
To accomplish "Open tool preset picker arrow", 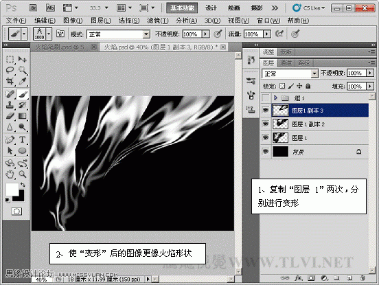I will (x=24, y=34).
